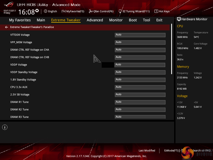
Task: Click the back arrow to leave Tweaker's Paradise
Action: (x=6, y=27)
